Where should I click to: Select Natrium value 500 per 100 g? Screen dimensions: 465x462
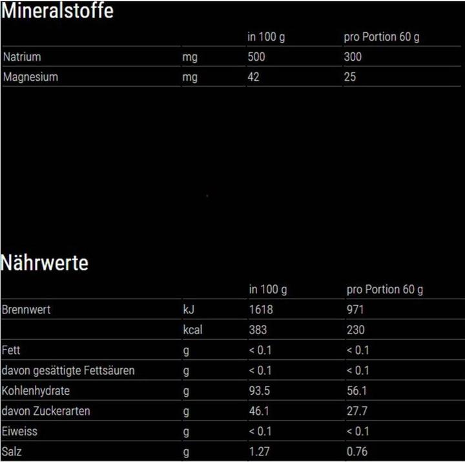click(256, 57)
